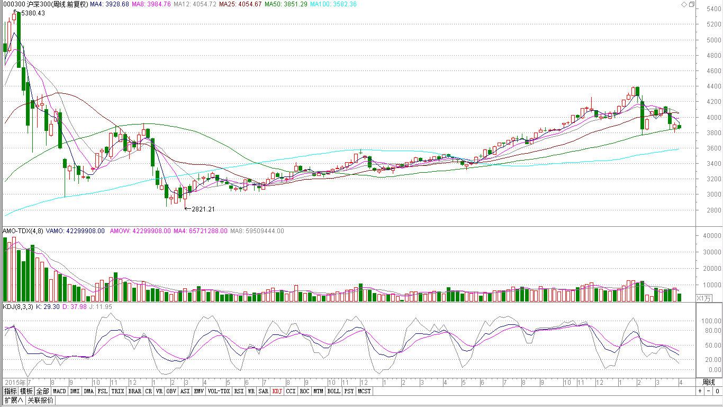The image size is (723, 407).
Task: Click the diamond icon above the price chart
Action: tap(683, 4)
